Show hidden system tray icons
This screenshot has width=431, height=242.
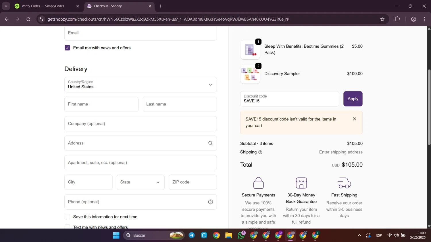tap(359, 235)
